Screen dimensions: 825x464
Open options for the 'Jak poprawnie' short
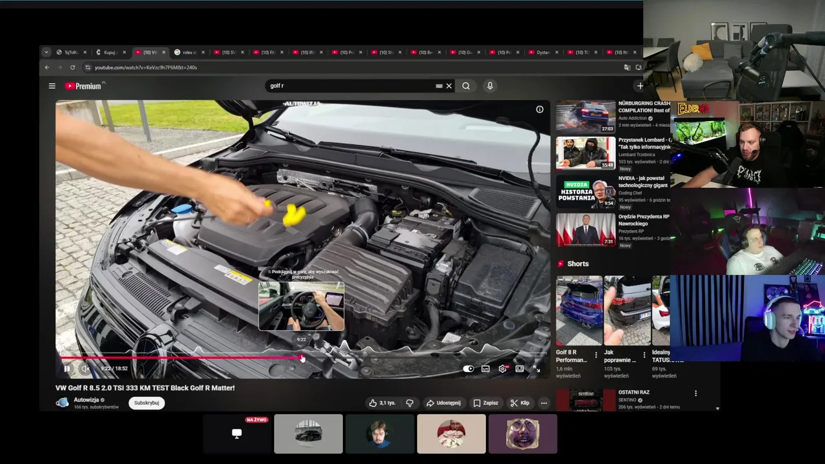click(644, 355)
